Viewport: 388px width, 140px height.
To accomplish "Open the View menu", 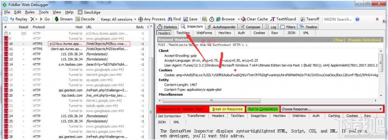I will coord(57,12).
